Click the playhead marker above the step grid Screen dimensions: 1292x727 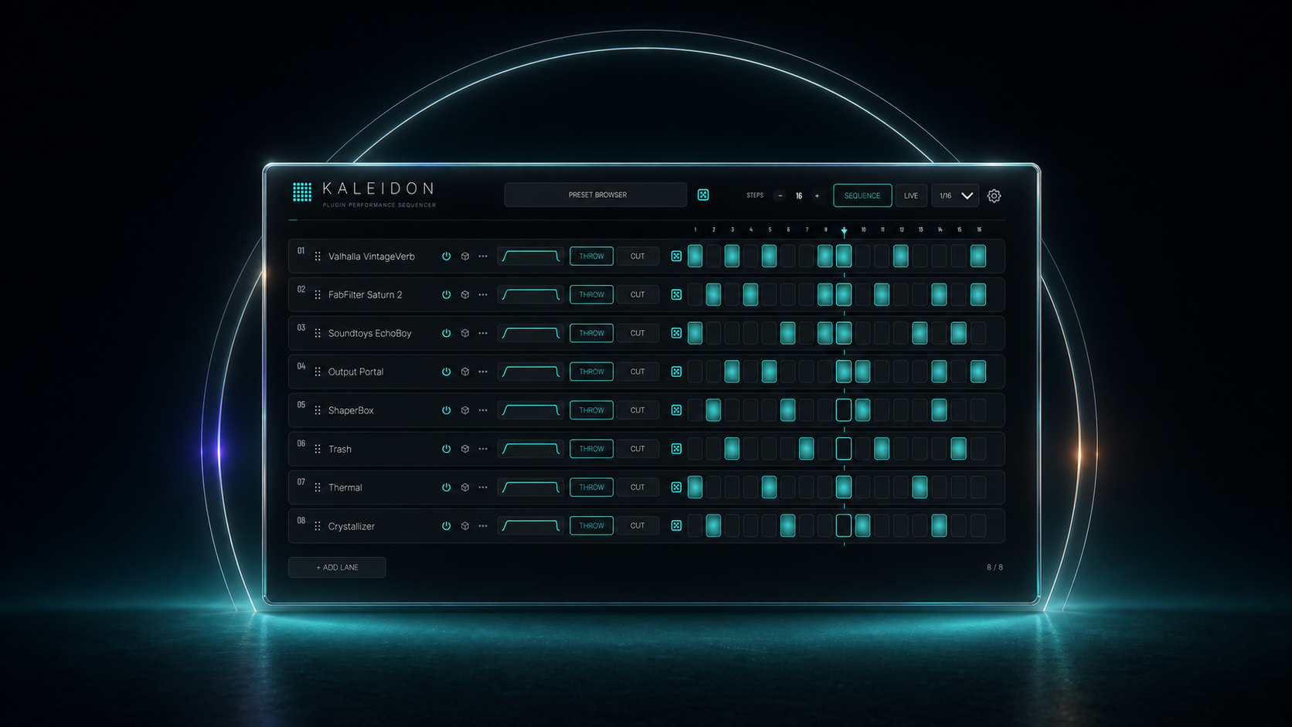click(x=844, y=231)
